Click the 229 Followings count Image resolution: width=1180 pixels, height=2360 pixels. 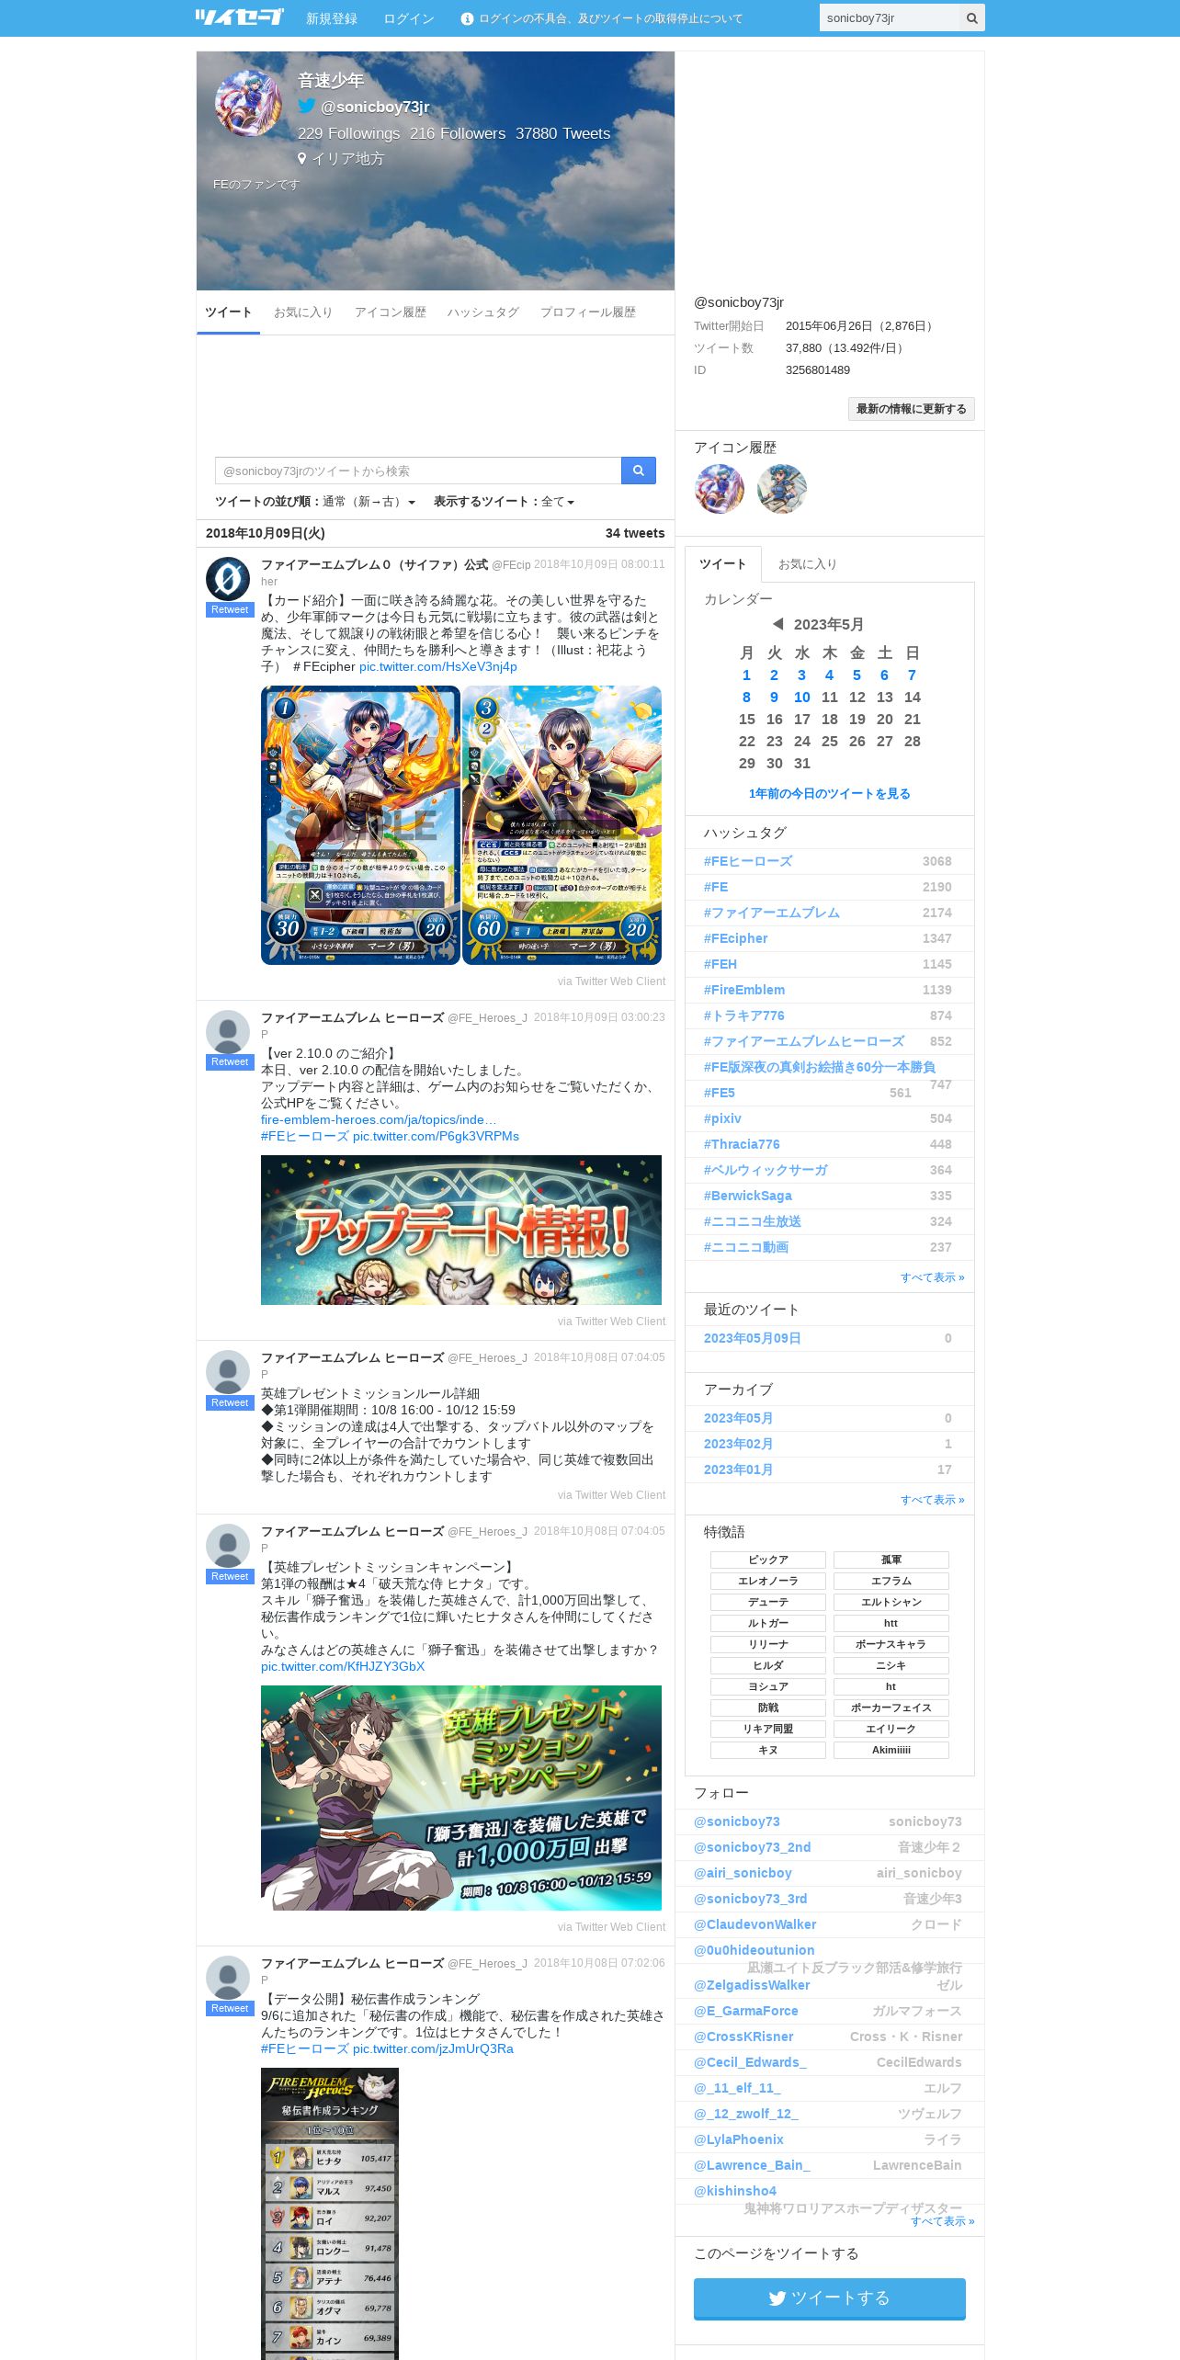(x=348, y=133)
